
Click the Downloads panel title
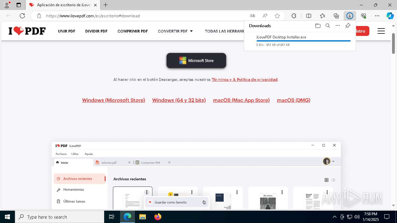(x=260, y=26)
